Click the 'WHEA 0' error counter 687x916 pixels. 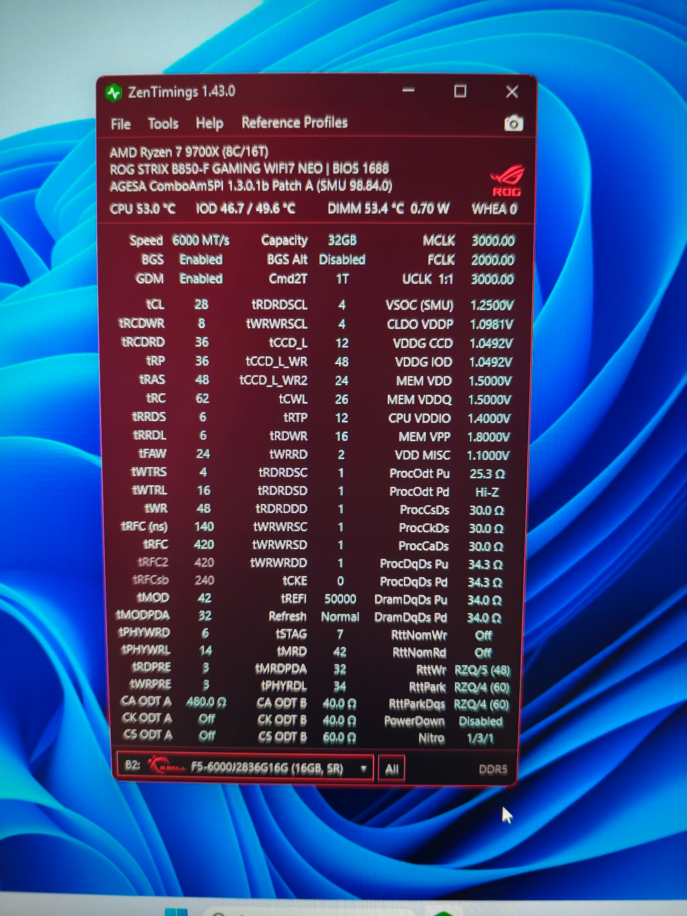click(x=494, y=209)
